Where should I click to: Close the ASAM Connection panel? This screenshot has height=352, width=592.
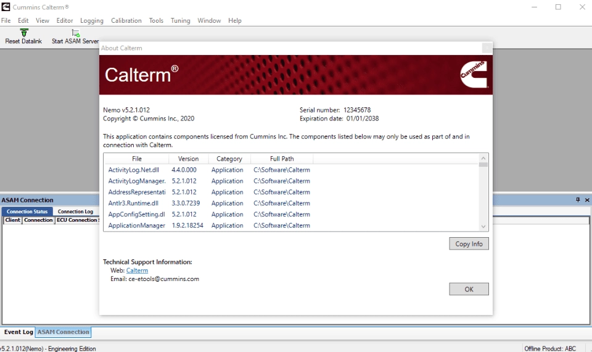(x=587, y=199)
